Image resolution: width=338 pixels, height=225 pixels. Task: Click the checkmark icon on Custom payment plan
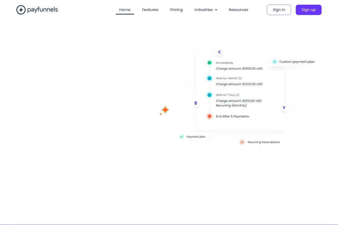pos(274,62)
